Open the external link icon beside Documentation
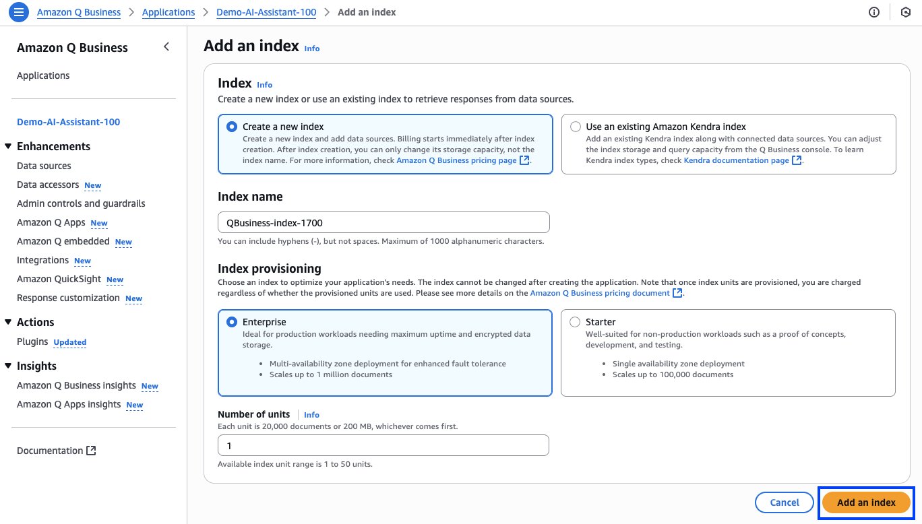 pos(92,451)
